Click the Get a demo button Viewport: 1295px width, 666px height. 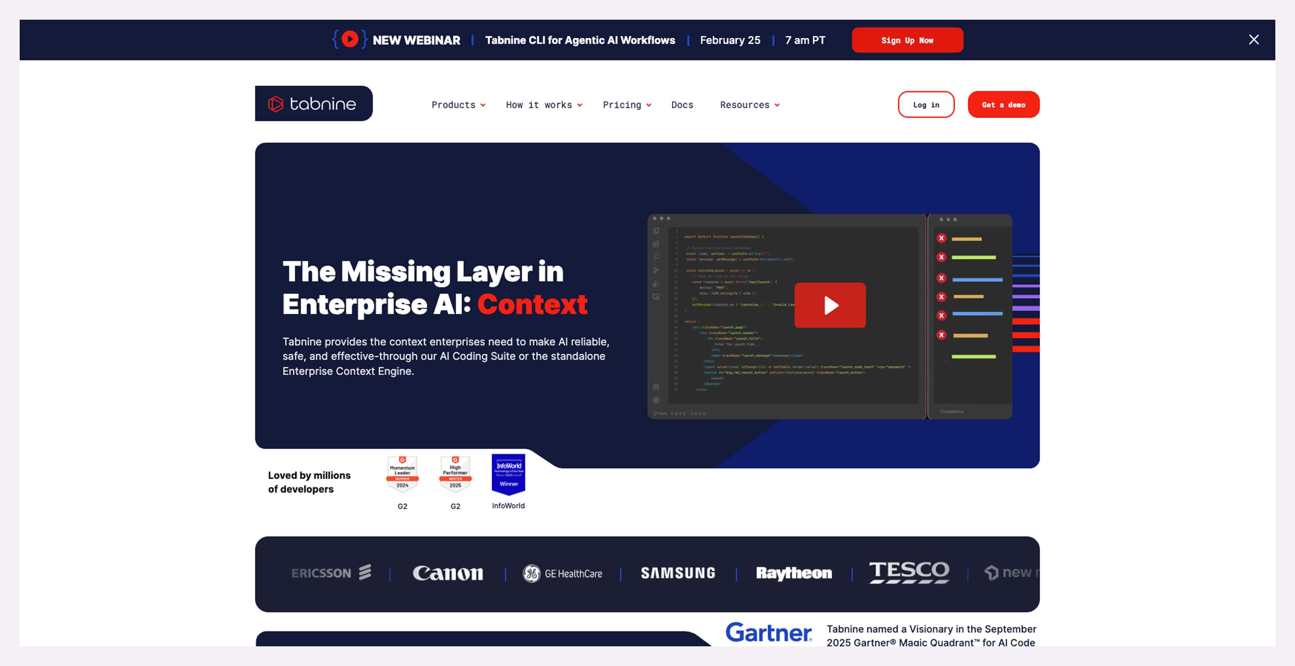click(1003, 105)
